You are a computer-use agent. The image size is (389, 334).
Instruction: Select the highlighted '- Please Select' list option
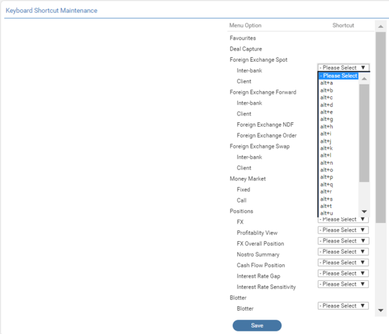point(338,76)
